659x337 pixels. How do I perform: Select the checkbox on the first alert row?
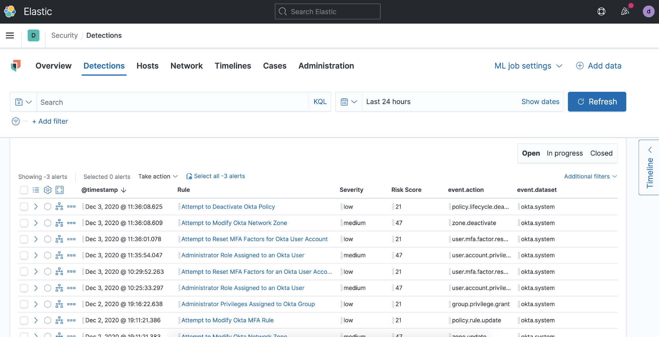[x=24, y=207]
